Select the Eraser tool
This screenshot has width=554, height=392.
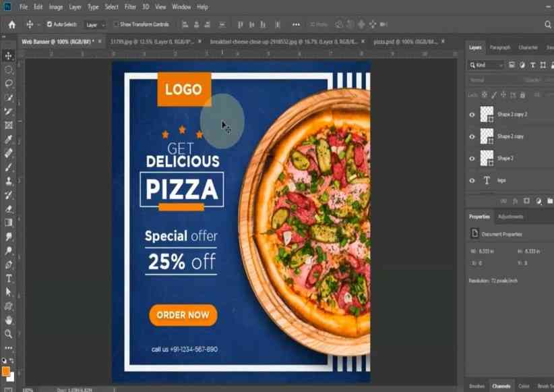[x=9, y=208]
